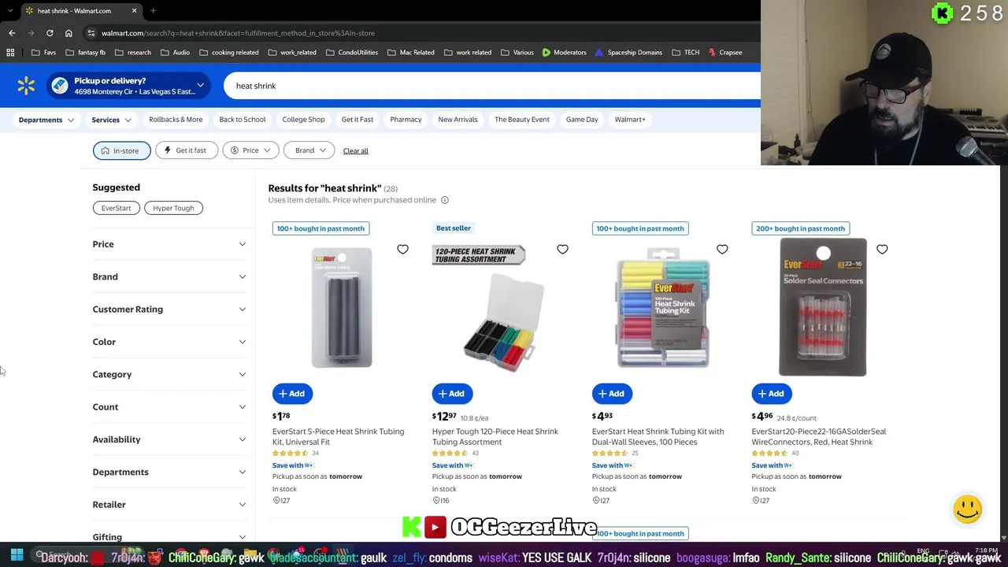Open the Windows Start menu
This screenshot has width=1008, height=567.
(x=17, y=555)
